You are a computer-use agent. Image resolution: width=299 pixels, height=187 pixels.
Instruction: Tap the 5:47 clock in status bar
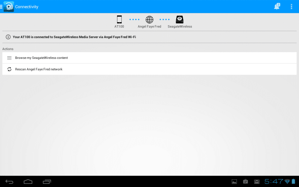tap(274, 181)
